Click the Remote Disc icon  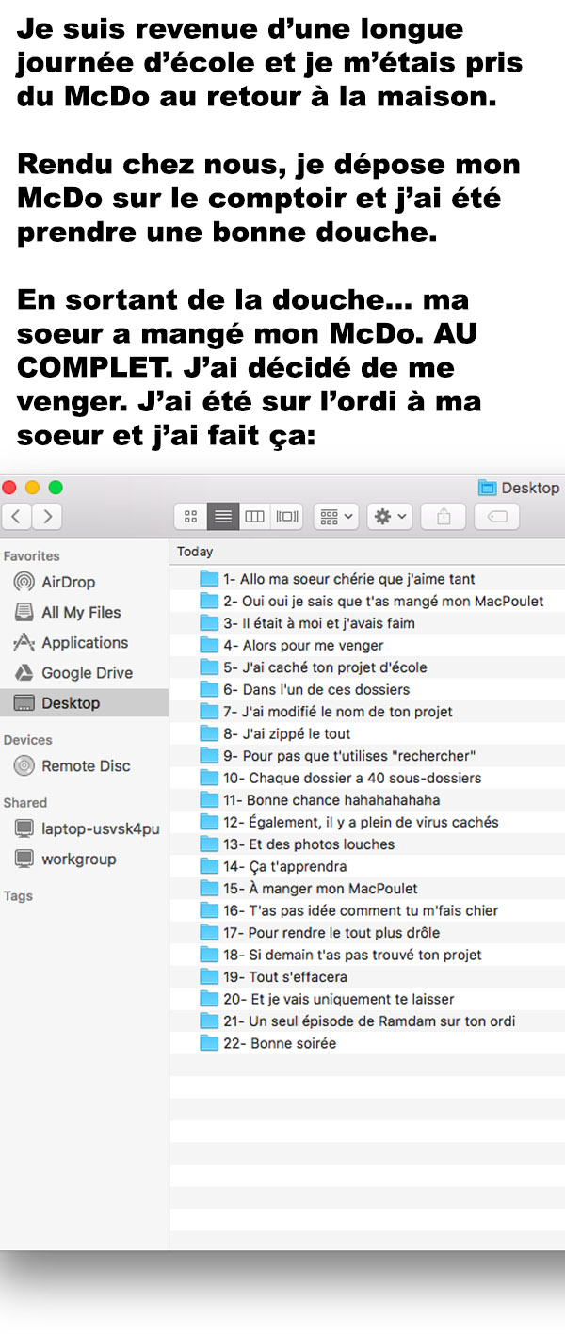click(24, 765)
